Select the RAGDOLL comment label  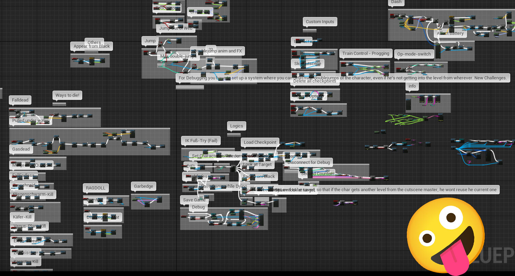[95, 188]
